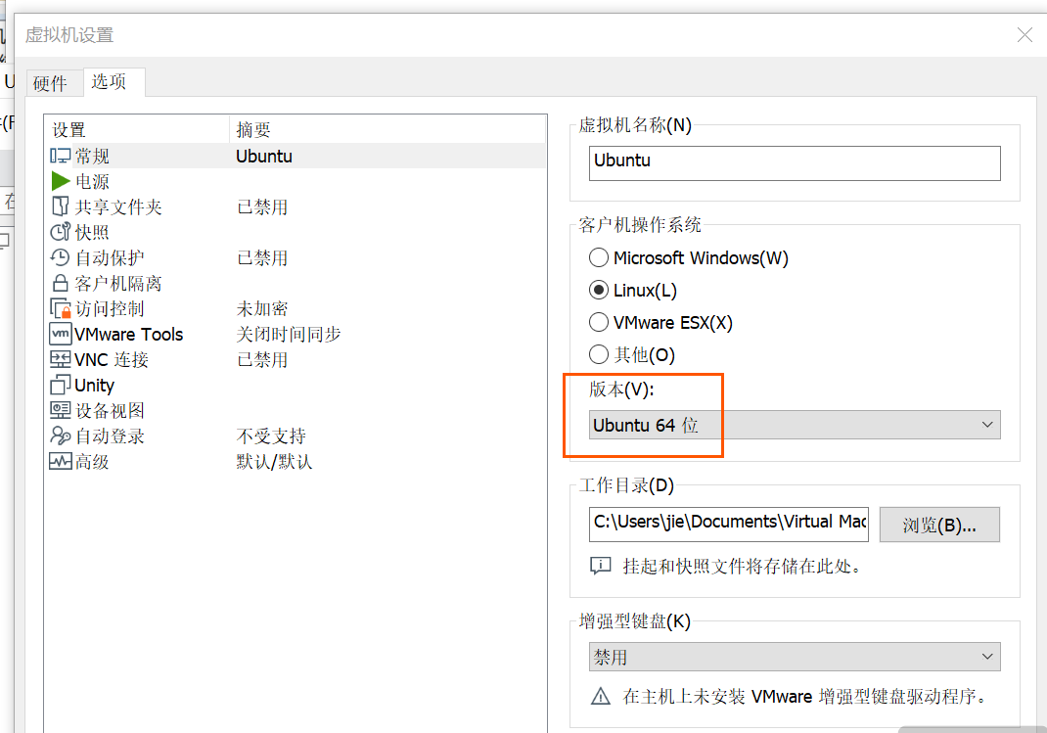Select the 共享文件夹 row
The width and height of the screenshot is (1047, 733).
pyautogui.click(x=296, y=206)
